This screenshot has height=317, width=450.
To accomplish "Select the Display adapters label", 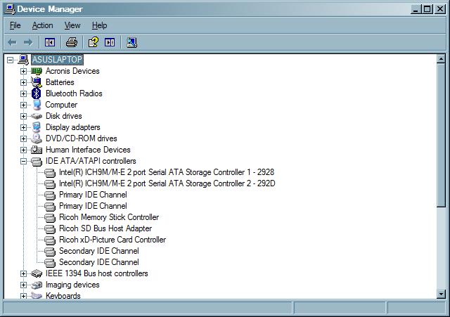I will coord(73,127).
